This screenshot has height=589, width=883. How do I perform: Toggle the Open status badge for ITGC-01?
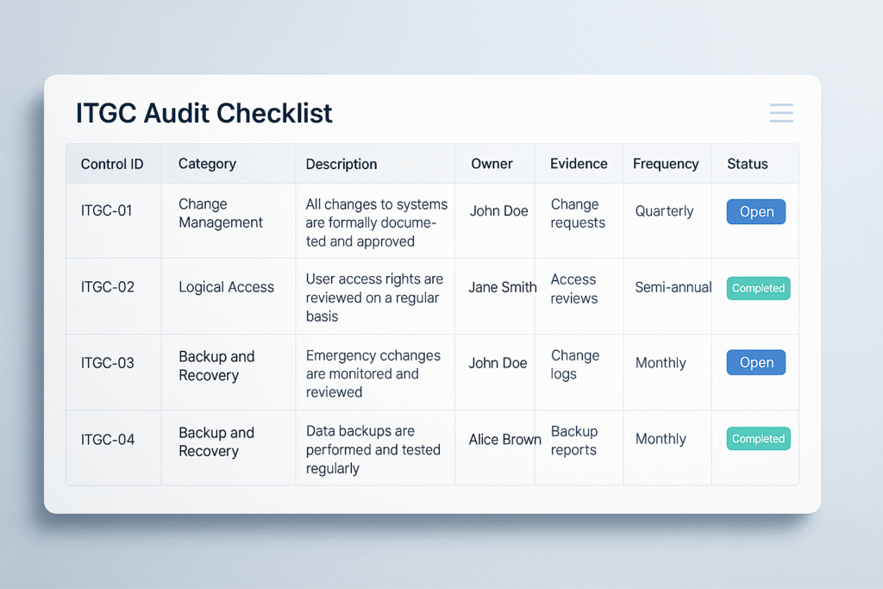(x=755, y=211)
